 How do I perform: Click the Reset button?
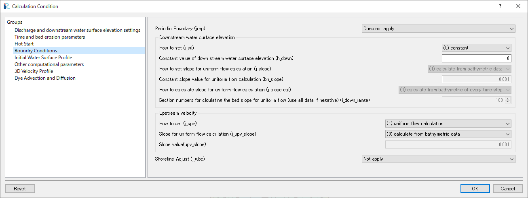tap(20, 188)
